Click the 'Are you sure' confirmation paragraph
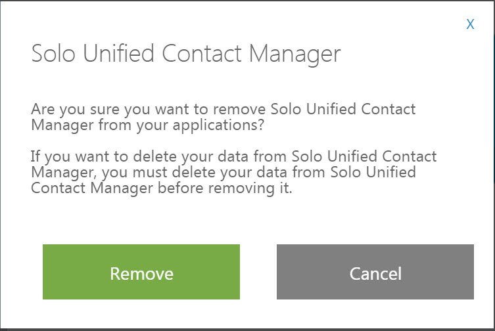 pyautogui.click(x=224, y=116)
